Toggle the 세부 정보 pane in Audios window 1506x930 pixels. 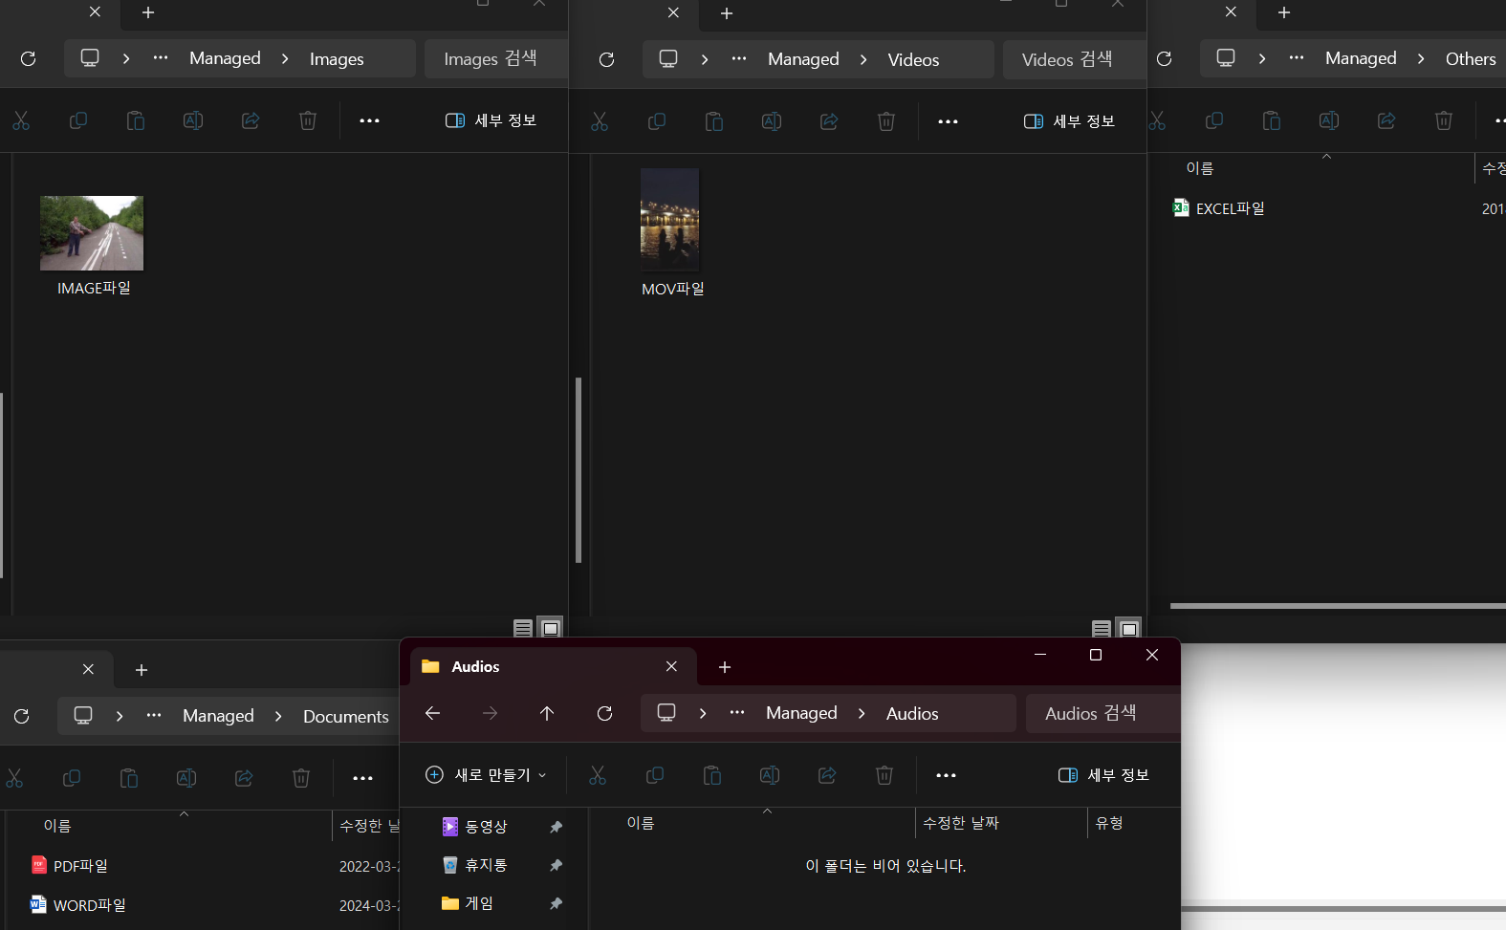[1103, 775]
